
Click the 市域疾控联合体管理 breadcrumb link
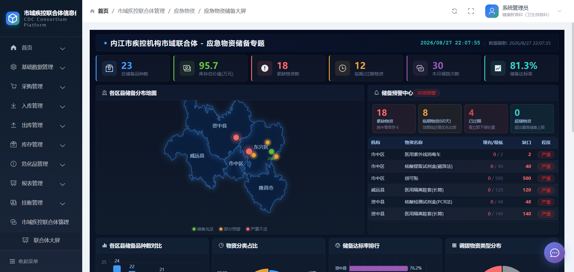tap(141, 11)
